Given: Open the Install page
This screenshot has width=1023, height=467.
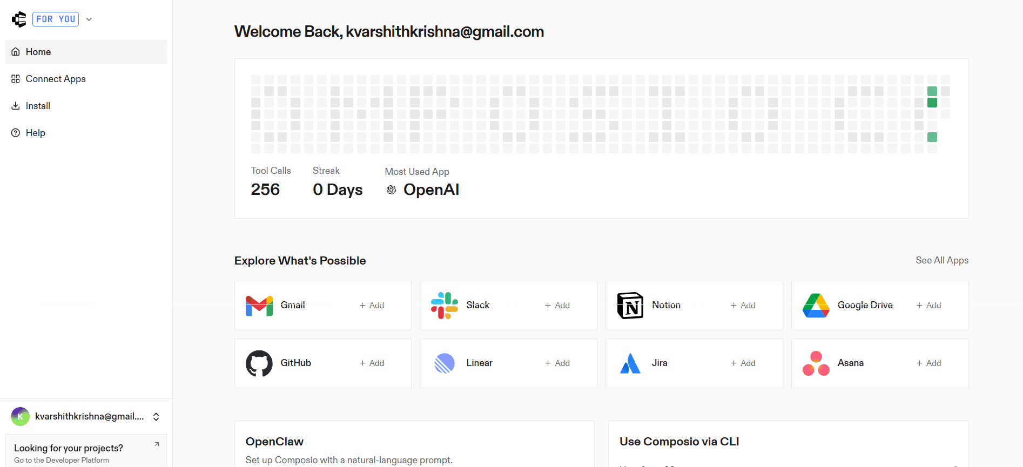Looking at the screenshot, I should click(86, 106).
